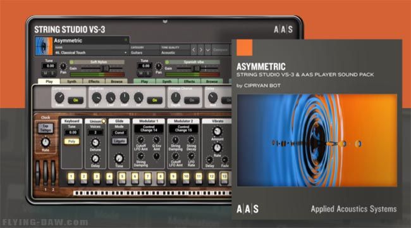Open preset list with down chevron button
Viewport: 411px width, 228px height.
coord(208,49)
